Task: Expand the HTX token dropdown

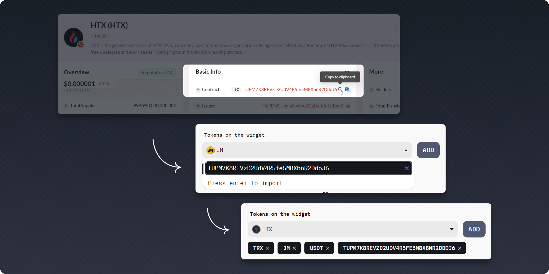Action: 451,229
